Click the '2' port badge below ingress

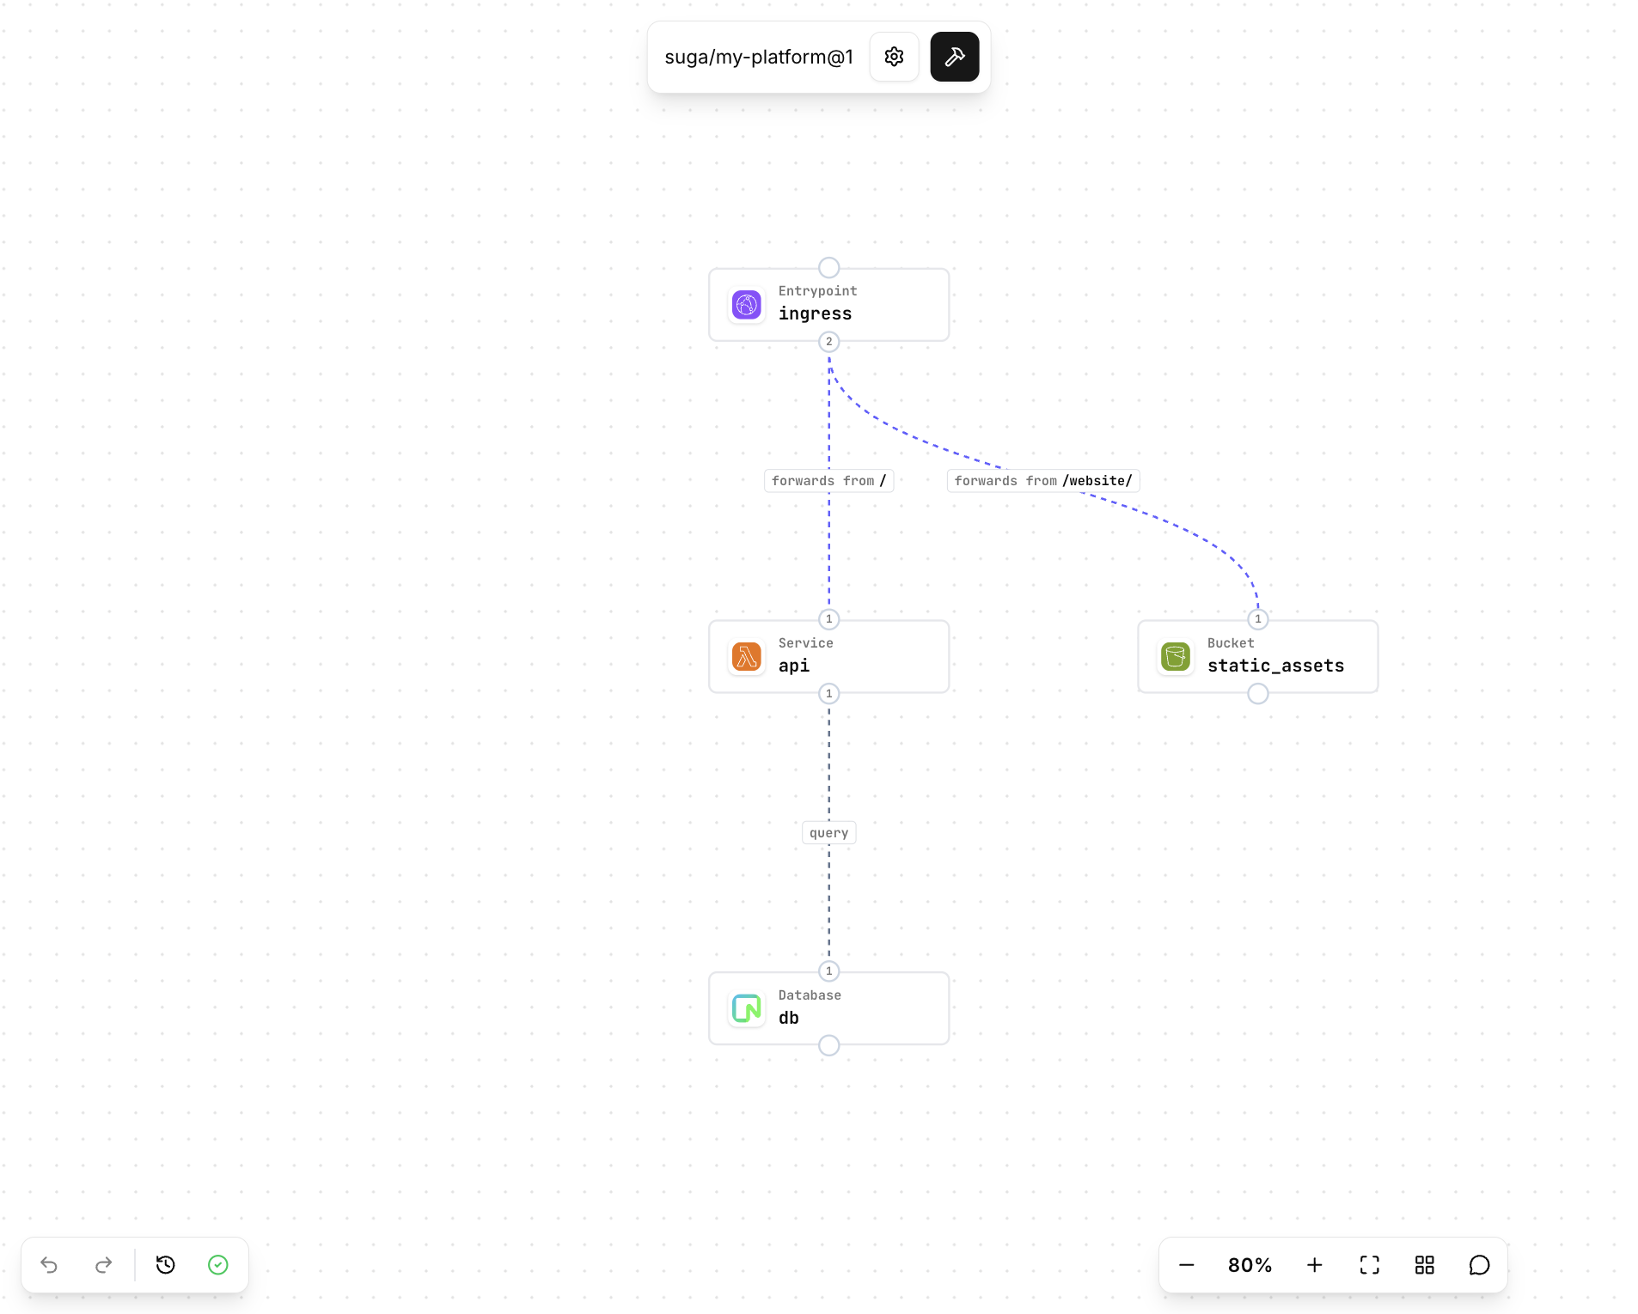828,342
